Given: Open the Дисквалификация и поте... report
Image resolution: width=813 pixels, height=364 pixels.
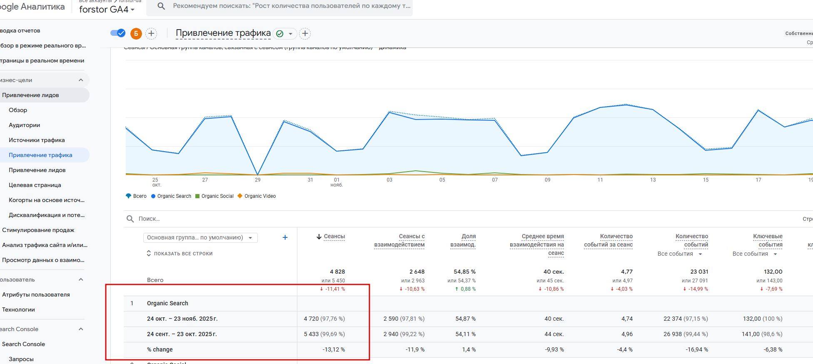Looking at the screenshot, I should [47, 215].
